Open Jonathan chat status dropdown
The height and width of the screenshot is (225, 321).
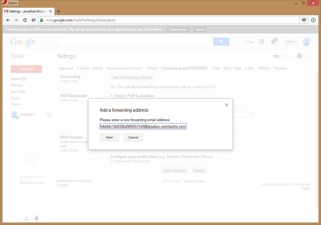[x=36, y=114]
